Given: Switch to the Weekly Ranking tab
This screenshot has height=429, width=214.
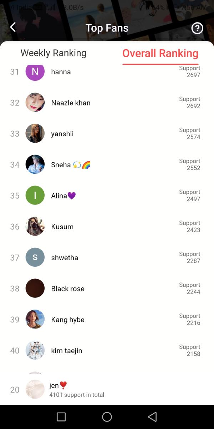Looking at the screenshot, I should pos(53,53).
